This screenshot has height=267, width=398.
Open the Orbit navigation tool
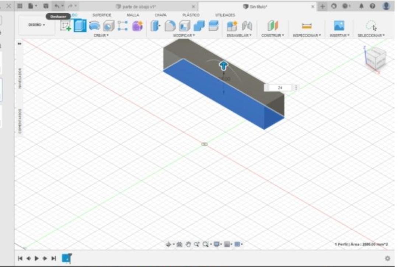tap(168, 244)
